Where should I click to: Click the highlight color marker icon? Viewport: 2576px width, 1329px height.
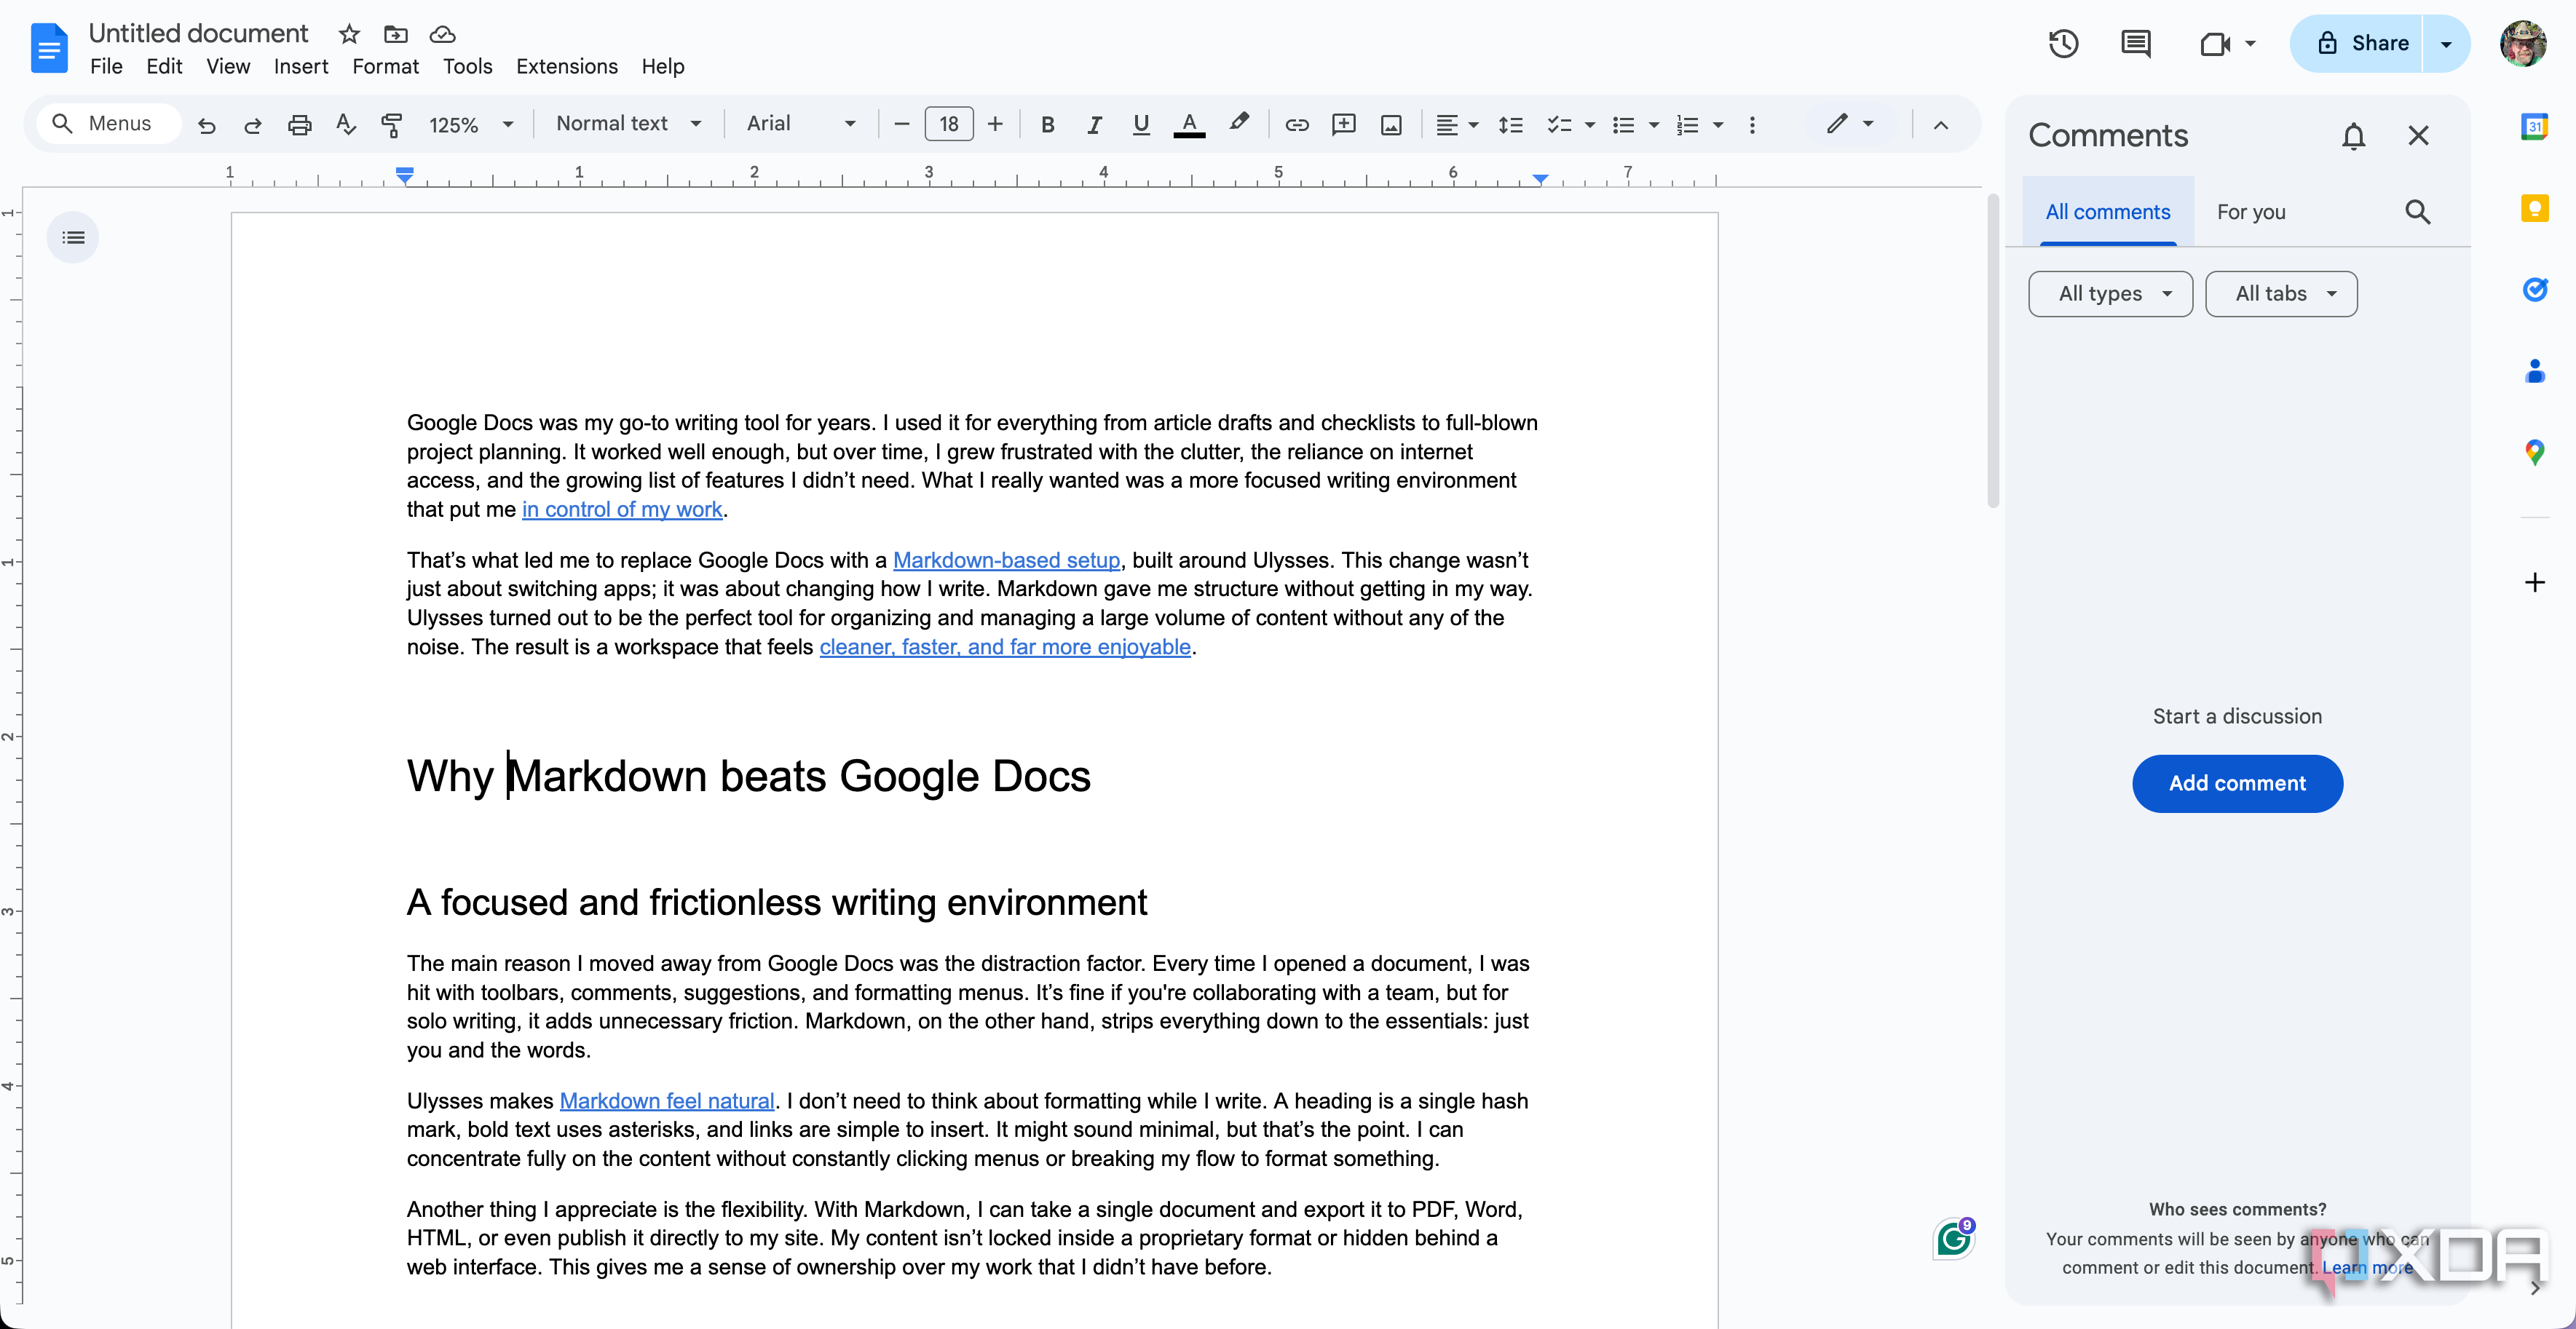(x=1239, y=123)
